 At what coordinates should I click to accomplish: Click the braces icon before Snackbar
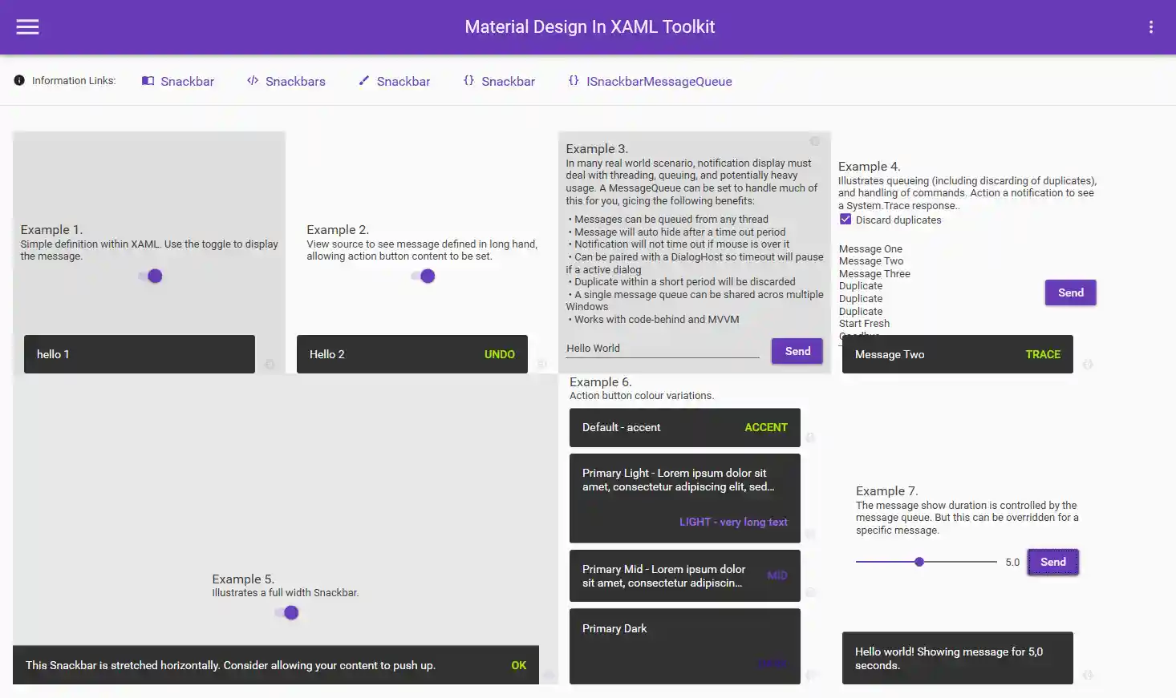[468, 81]
